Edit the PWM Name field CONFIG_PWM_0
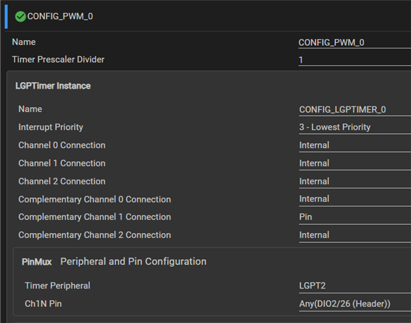Screen dimensions: 411x323 354,42
